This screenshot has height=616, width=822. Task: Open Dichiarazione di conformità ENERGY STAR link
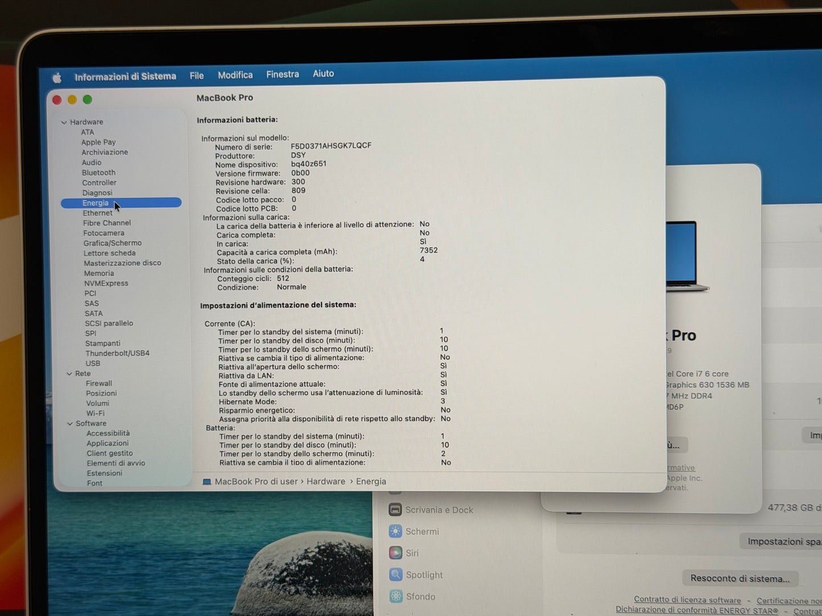[x=697, y=610]
